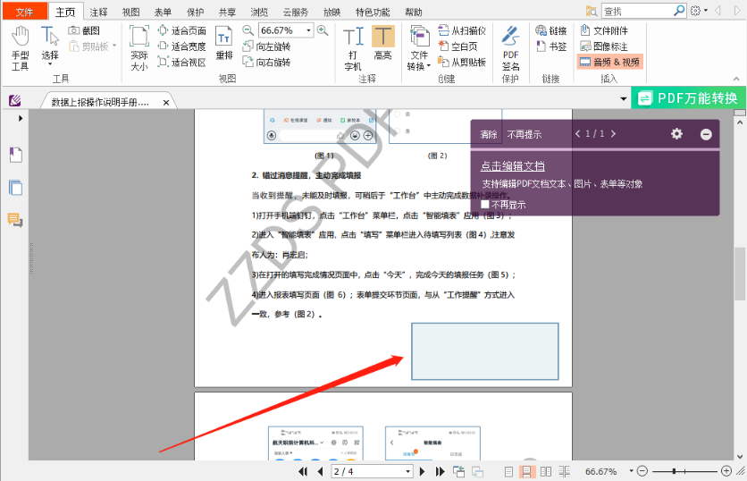
Task: Expand the left navigation panel arrow
Action: tap(21, 118)
